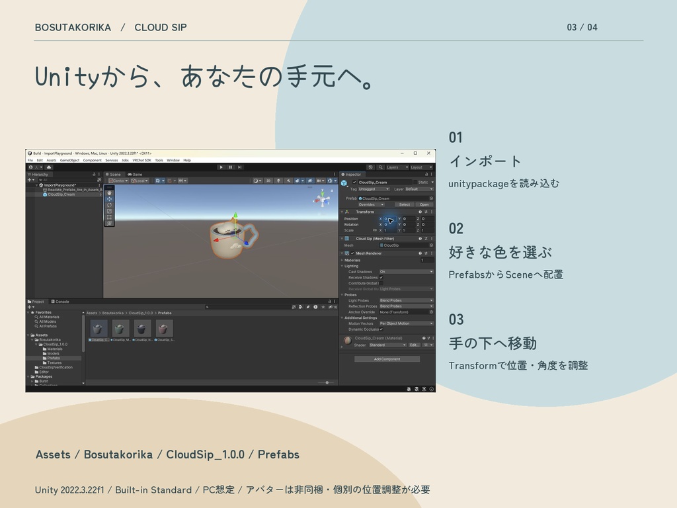Screen dimensions: 677x508
Task: Toggle Mesh Renderer enabled checkbox
Action: [352, 253]
